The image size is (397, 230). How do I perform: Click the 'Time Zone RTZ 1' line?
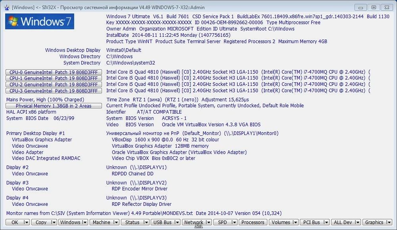click(x=178, y=100)
